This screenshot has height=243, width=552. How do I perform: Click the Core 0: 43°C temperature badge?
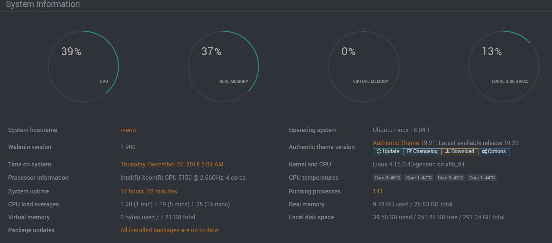point(450,178)
